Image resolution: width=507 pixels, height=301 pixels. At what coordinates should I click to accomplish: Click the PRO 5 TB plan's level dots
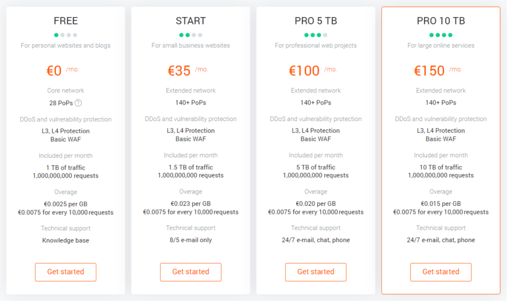315,35
